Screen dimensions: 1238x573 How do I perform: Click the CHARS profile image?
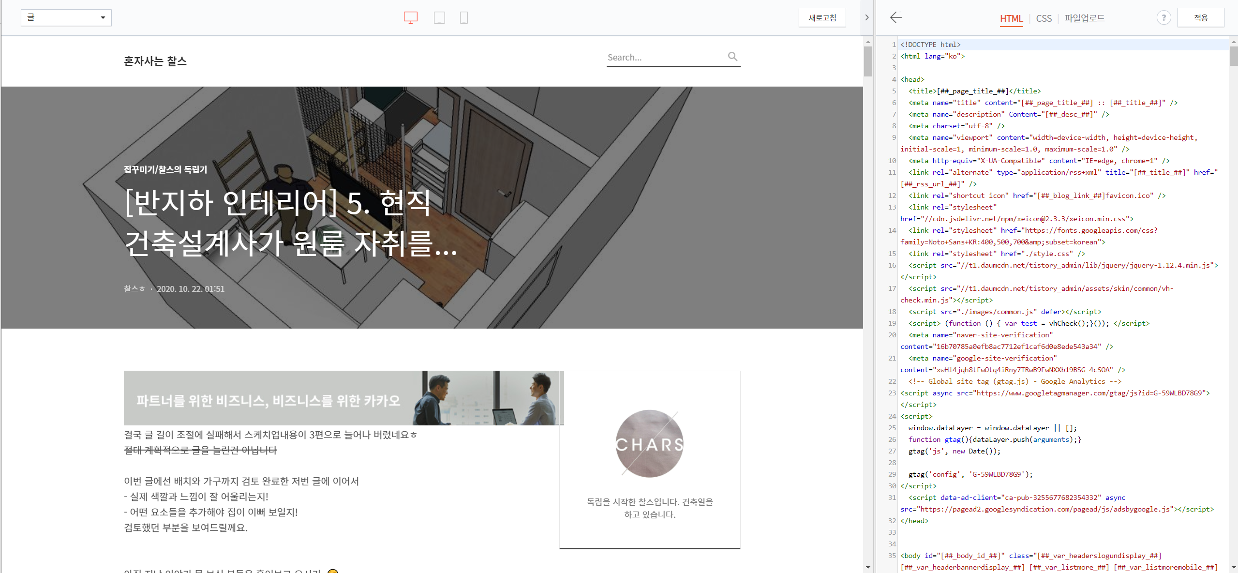click(x=649, y=444)
